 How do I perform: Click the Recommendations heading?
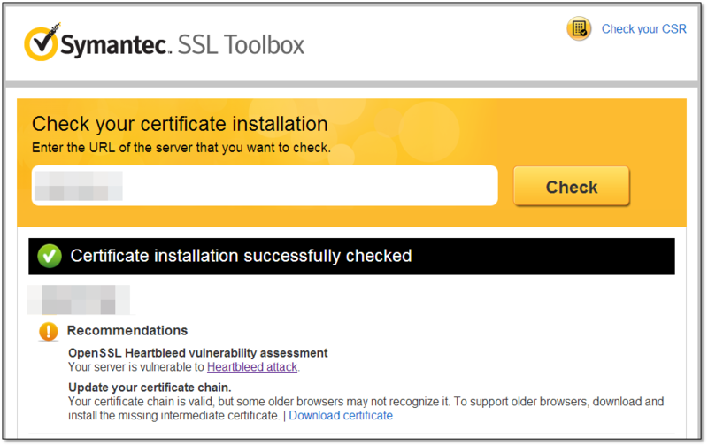tap(127, 330)
